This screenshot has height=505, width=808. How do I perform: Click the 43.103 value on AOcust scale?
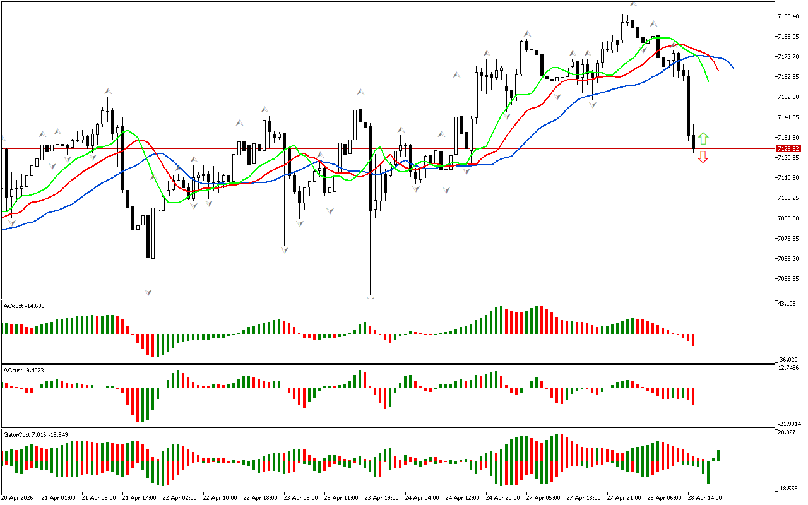click(x=788, y=304)
